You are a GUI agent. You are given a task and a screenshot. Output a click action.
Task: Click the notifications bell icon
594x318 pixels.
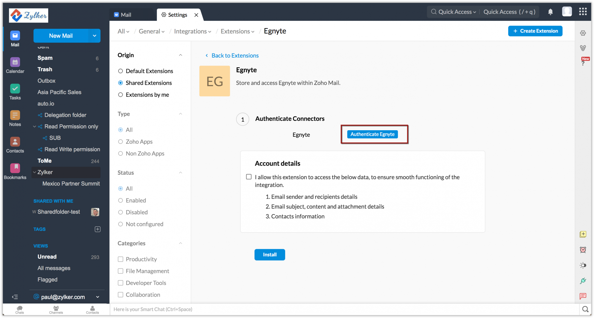click(x=550, y=12)
